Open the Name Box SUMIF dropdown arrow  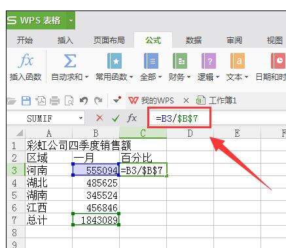tap(80, 118)
